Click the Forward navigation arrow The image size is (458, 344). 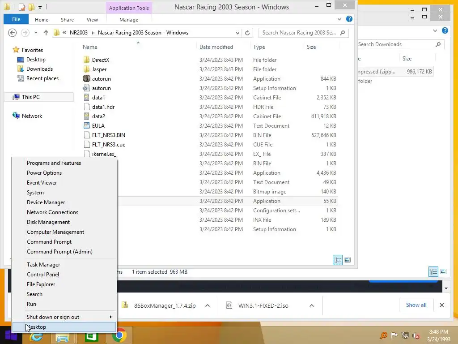(x=25, y=33)
